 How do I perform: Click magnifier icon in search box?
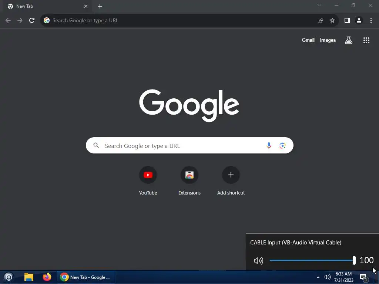[x=96, y=145]
